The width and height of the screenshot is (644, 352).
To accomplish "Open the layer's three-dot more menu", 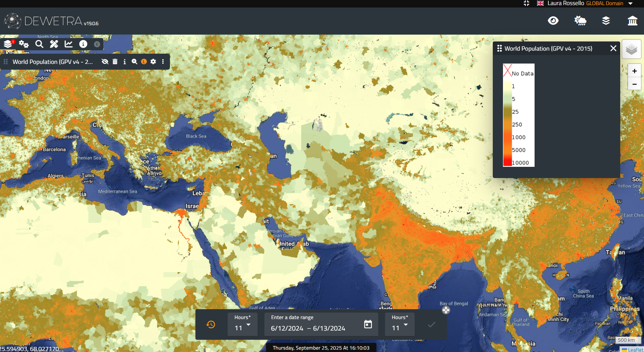I will pos(163,61).
